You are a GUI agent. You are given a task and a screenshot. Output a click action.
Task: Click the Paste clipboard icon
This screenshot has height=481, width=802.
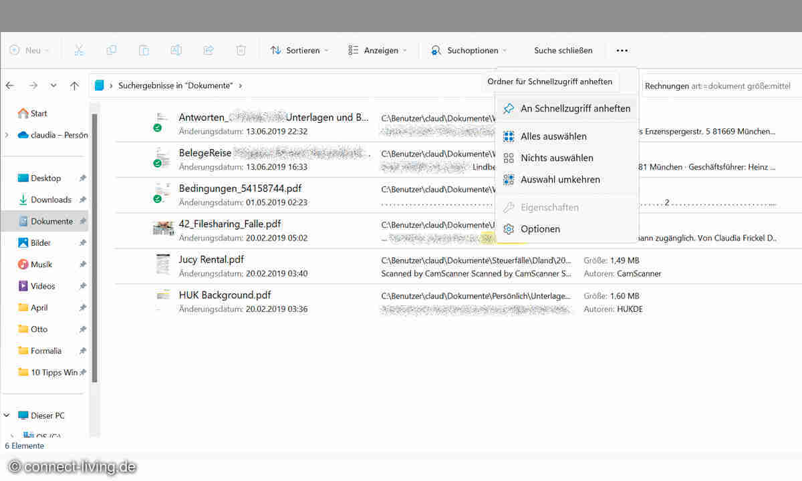[144, 50]
